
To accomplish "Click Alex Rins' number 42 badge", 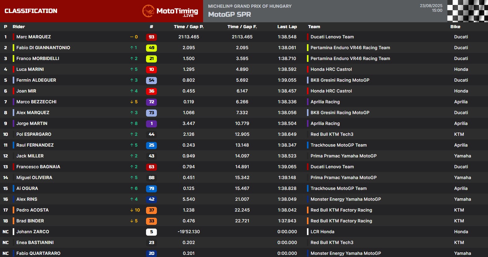I will pos(151,199).
